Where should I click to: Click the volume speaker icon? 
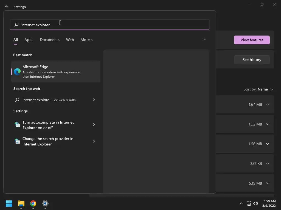click(x=255, y=203)
